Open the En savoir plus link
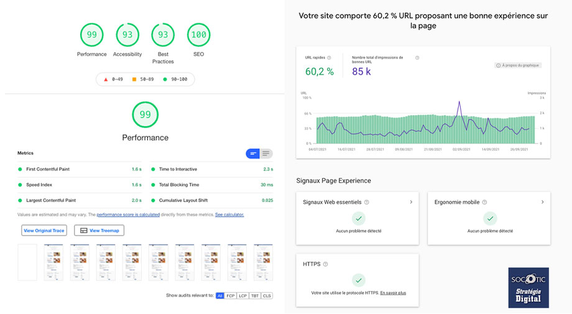This screenshot has width=572, height=314. (393, 292)
